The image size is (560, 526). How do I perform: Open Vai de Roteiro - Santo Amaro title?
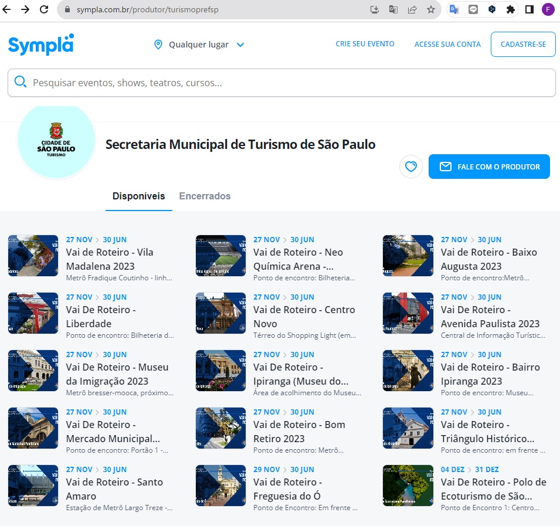coord(114,489)
